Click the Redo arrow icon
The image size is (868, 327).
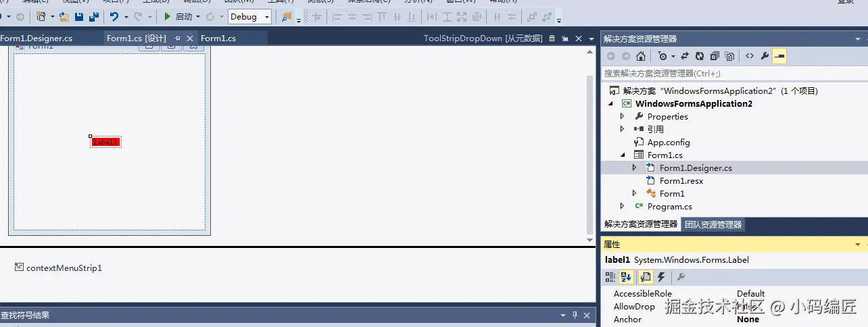coord(139,16)
